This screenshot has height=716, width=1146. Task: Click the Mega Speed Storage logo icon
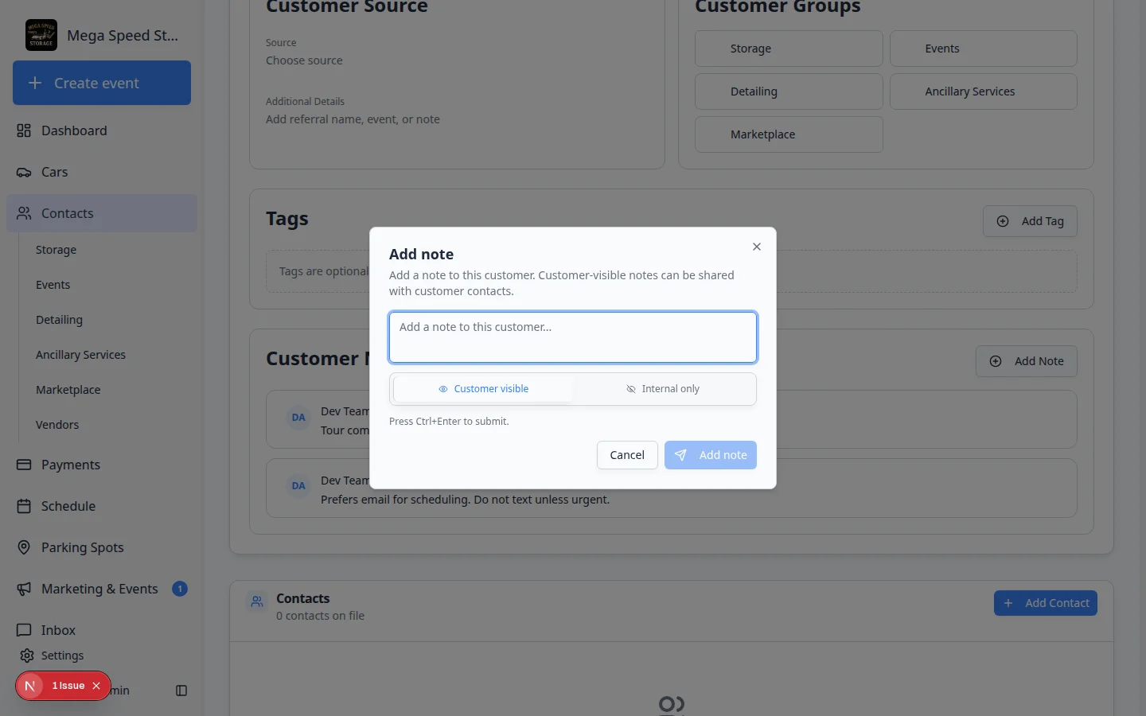tap(41, 35)
